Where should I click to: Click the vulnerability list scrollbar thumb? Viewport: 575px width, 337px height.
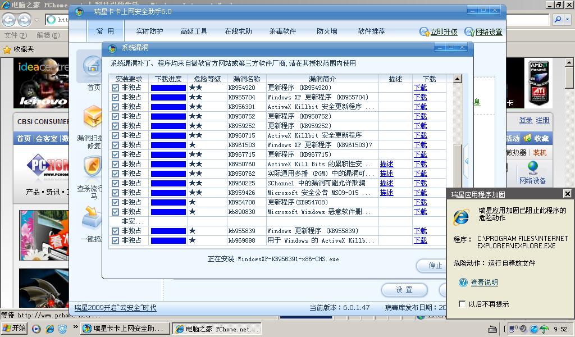pos(457,166)
